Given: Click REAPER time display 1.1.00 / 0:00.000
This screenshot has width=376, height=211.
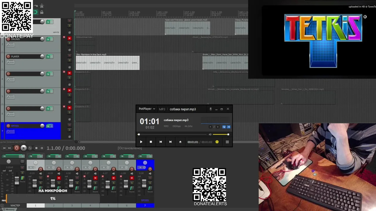Looking at the screenshot, I should [x=66, y=148].
